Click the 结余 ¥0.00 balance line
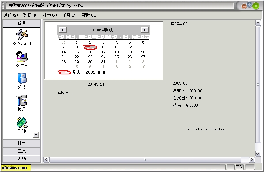Image resolution: width=264 pixels, height=172 pixels. click(x=185, y=105)
